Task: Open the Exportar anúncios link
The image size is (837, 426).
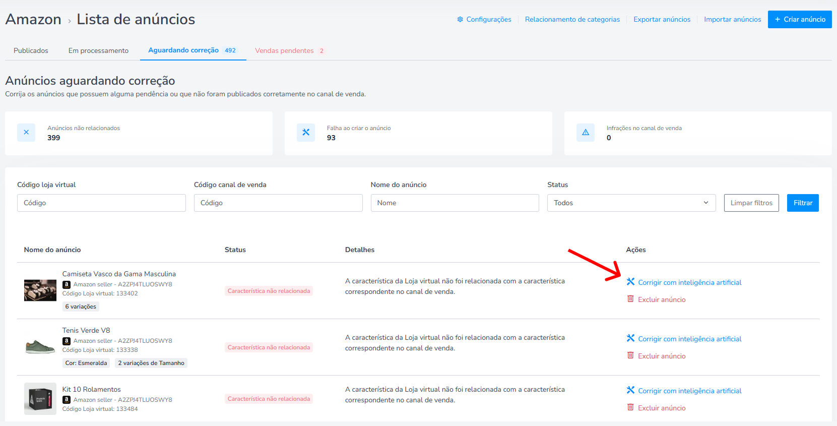Action: (x=662, y=19)
